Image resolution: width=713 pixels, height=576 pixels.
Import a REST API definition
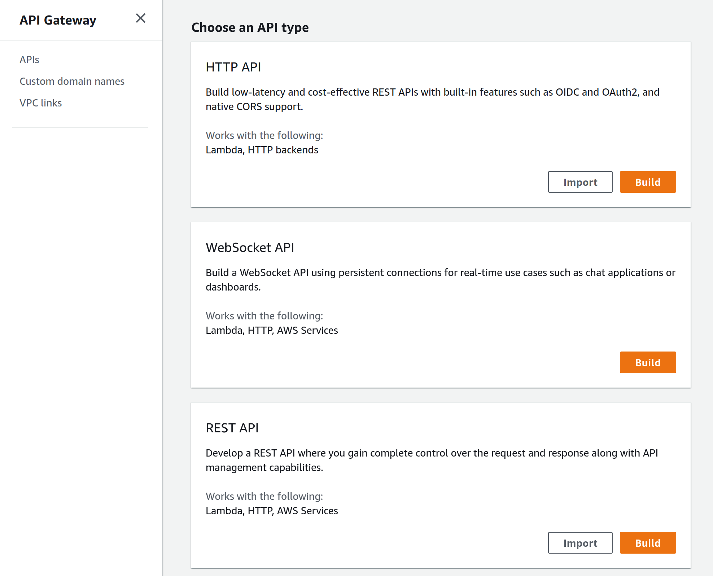[580, 543]
